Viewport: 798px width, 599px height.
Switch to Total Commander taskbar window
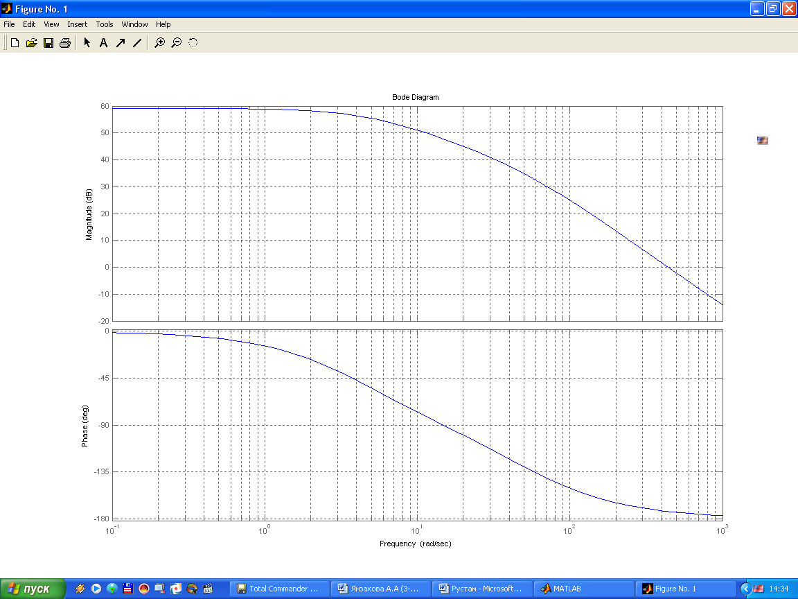(279, 589)
